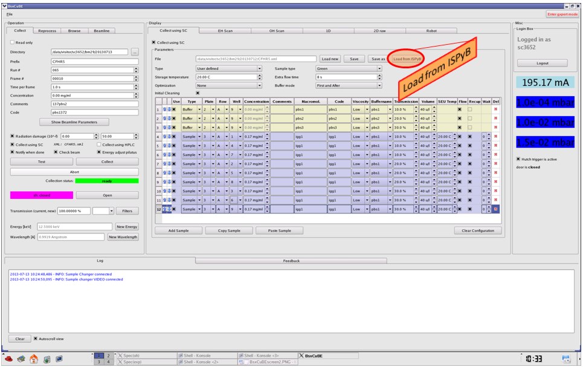The width and height of the screenshot is (583, 367).
Task: Click the delete icon in row 1
Action: (x=496, y=109)
